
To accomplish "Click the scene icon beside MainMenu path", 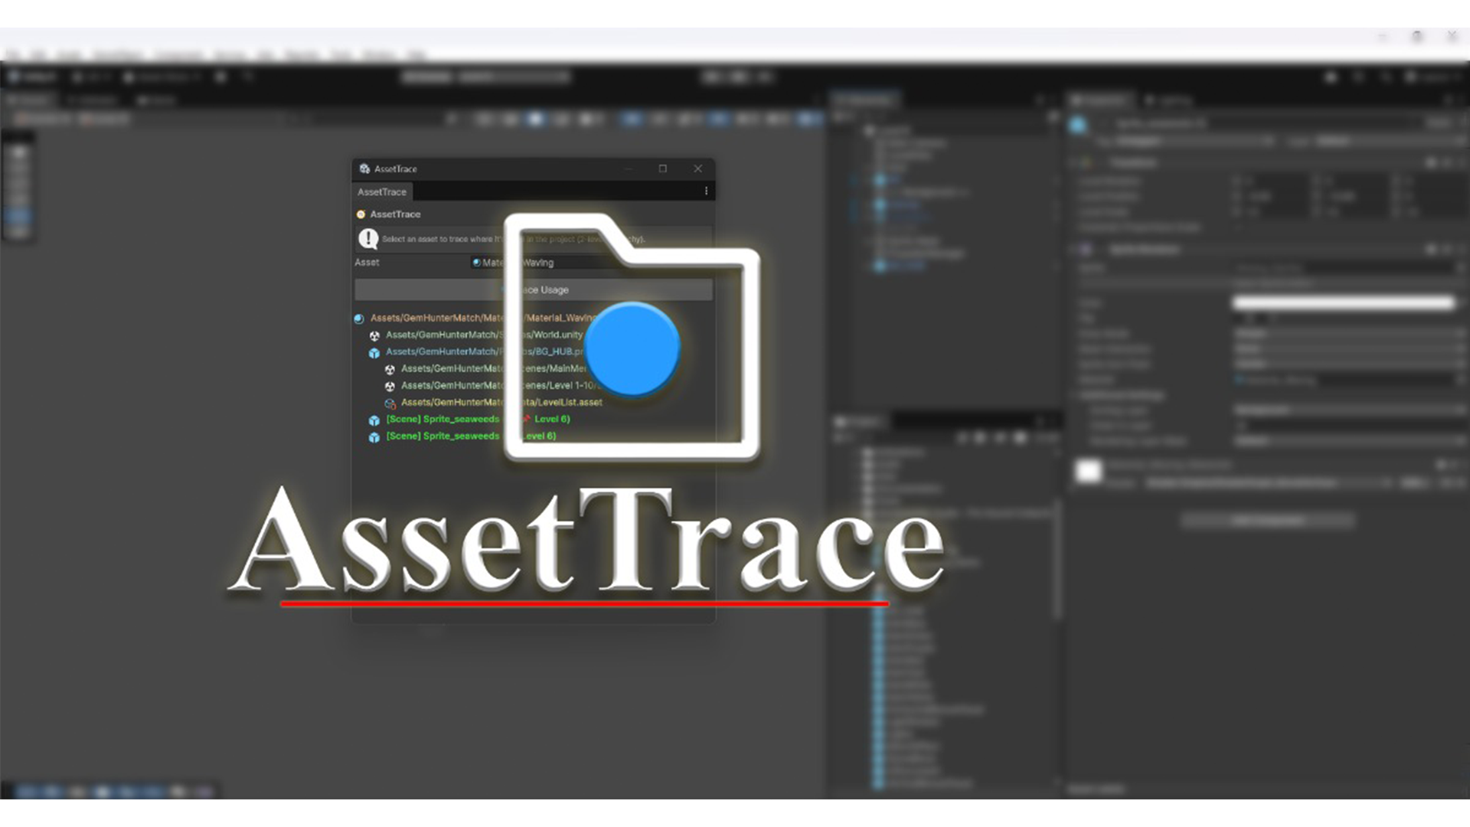I will pyautogui.click(x=390, y=369).
